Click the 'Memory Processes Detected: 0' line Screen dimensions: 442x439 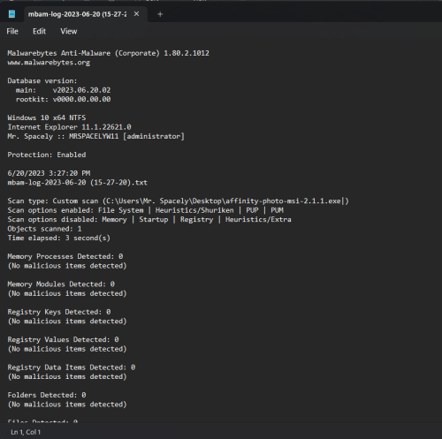(x=65, y=256)
